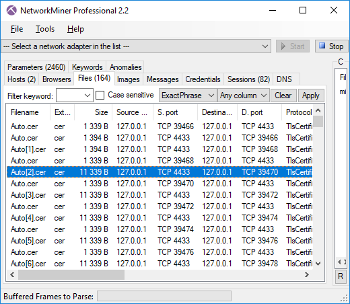Viewport: 350px width, 304px height.
Task: Switch to the Keywords tab
Action: tap(87, 67)
